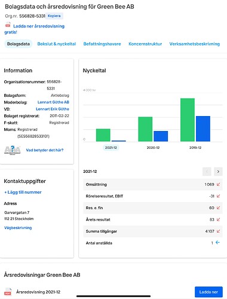Screen dimensions: 227x299
Task: Click the Årsredovisning 2021-12 entry
Action: click(x=38, y=292)
